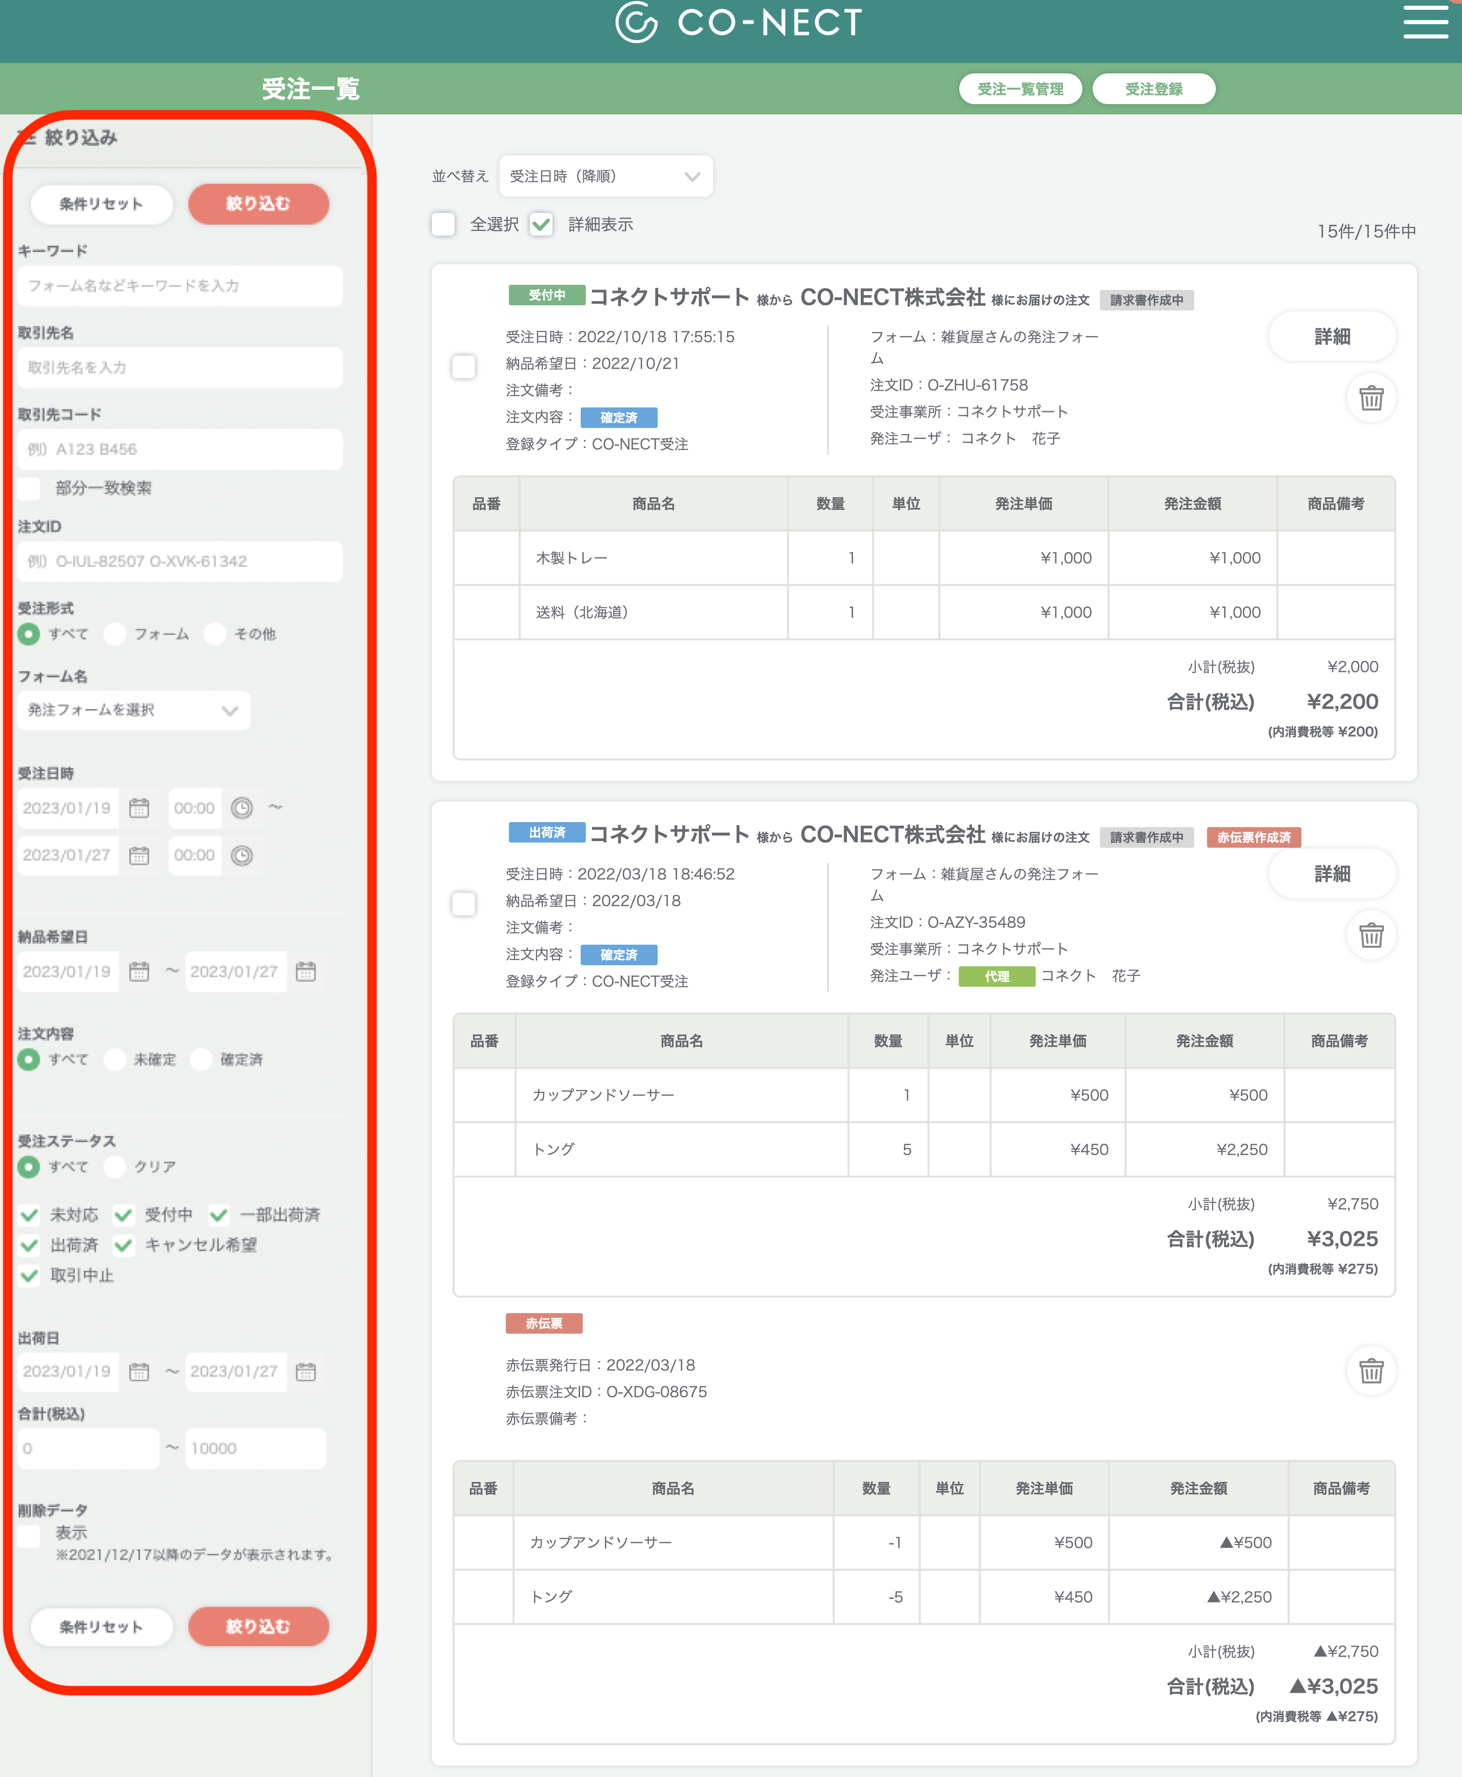Select すべて radio under 受注形式
Viewport: 1462px width, 1777px height.
(29, 634)
